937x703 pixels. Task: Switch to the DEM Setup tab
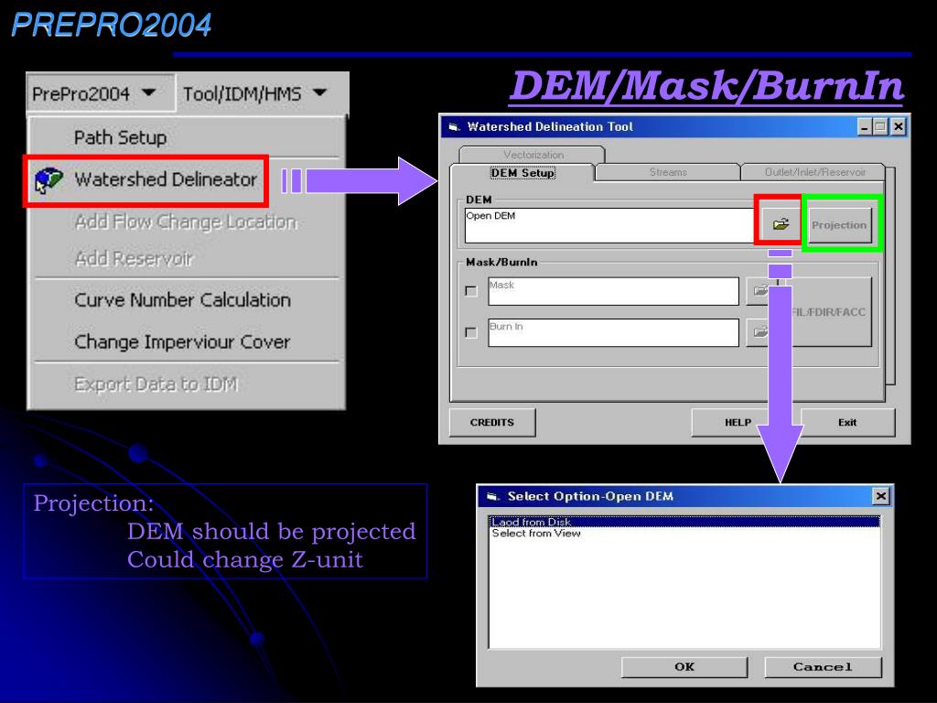[x=522, y=172]
